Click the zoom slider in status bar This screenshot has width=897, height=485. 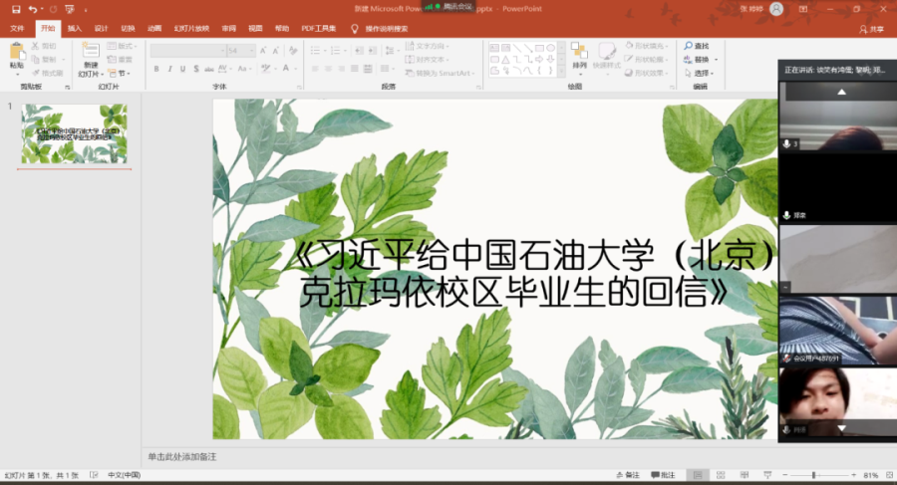click(x=815, y=475)
